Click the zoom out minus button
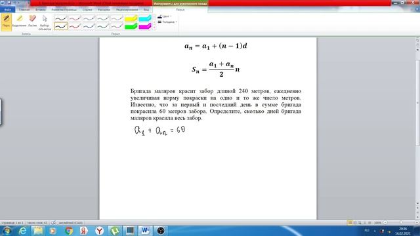Screen dimensions: 420x236 385,223
